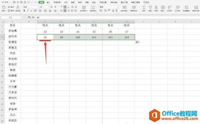
Task: Switch to the 插入 Insert tab
Action: pyautogui.click(x=48, y=2)
